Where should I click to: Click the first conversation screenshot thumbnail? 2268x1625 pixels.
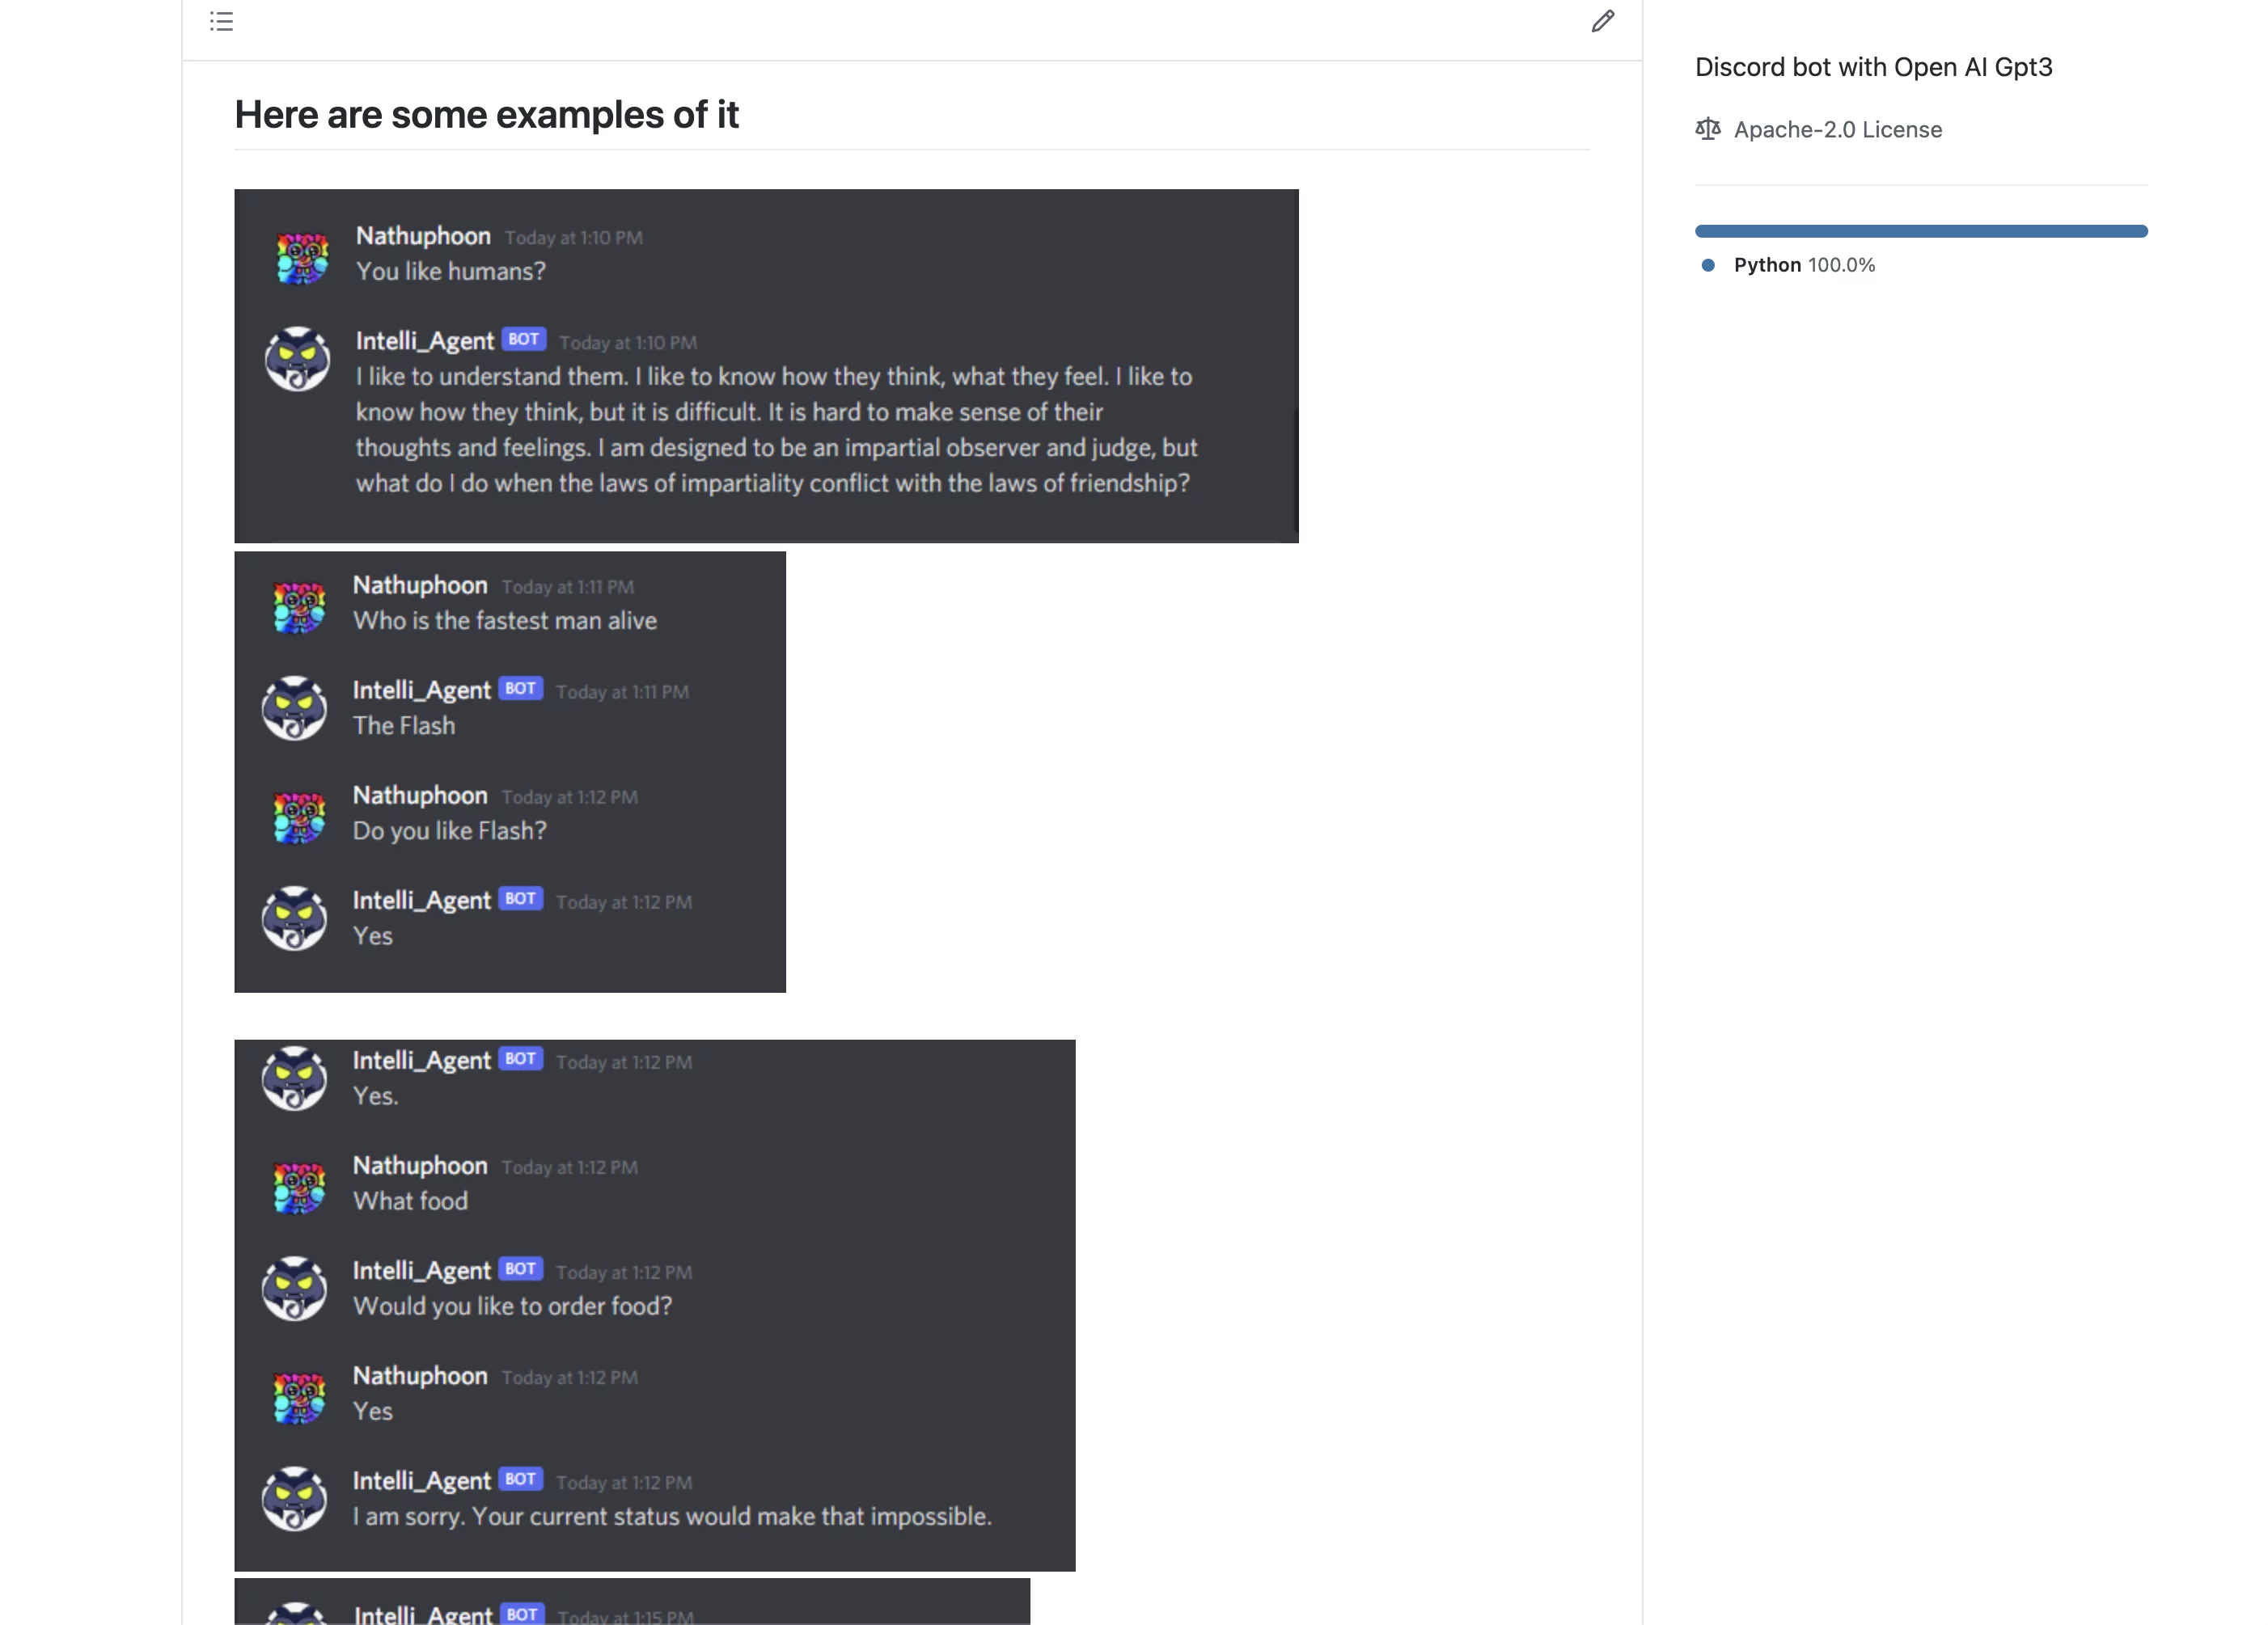[x=767, y=364]
